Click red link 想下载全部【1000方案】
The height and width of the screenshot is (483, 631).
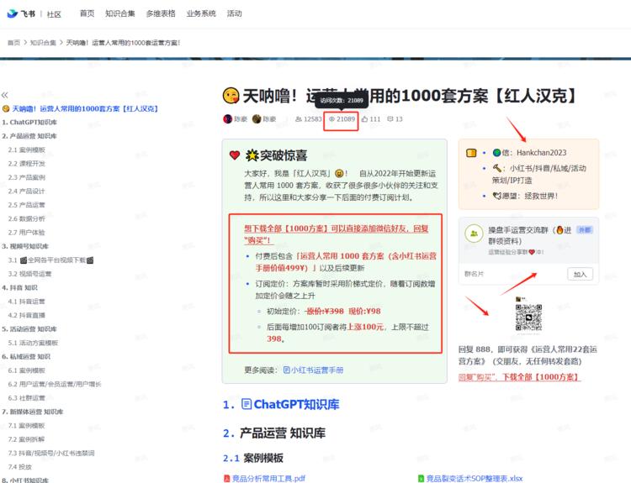336,234
